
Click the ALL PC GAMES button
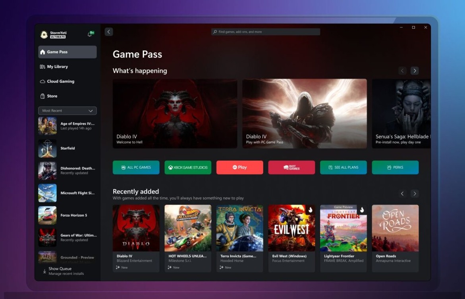pos(136,168)
